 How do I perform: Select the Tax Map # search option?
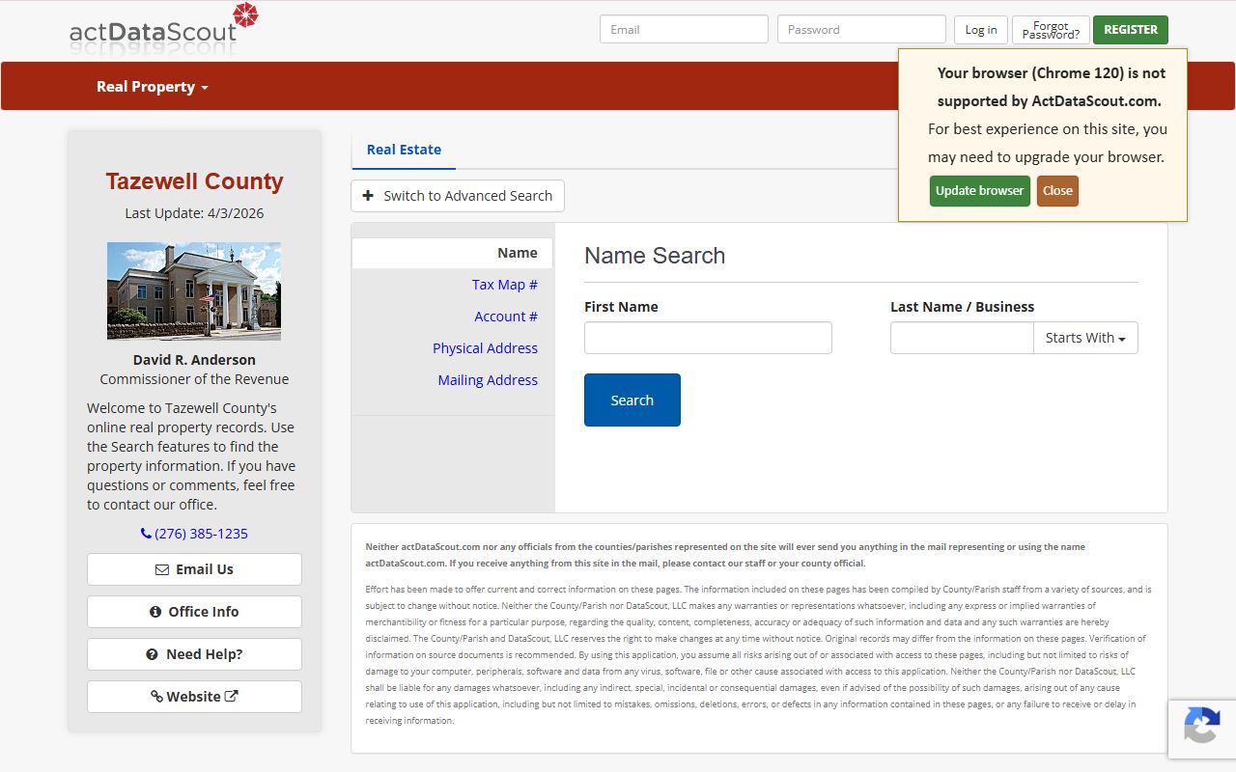[x=504, y=285]
